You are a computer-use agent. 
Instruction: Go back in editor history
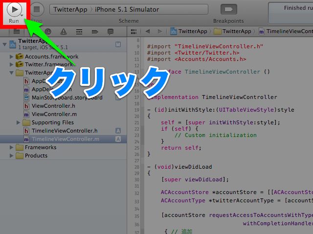coord(148,31)
